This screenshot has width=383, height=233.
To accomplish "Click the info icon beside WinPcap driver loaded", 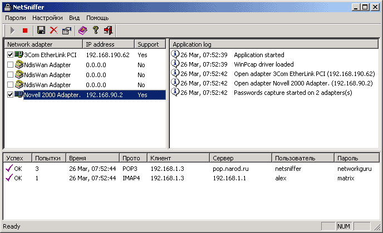I will point(175,63).
